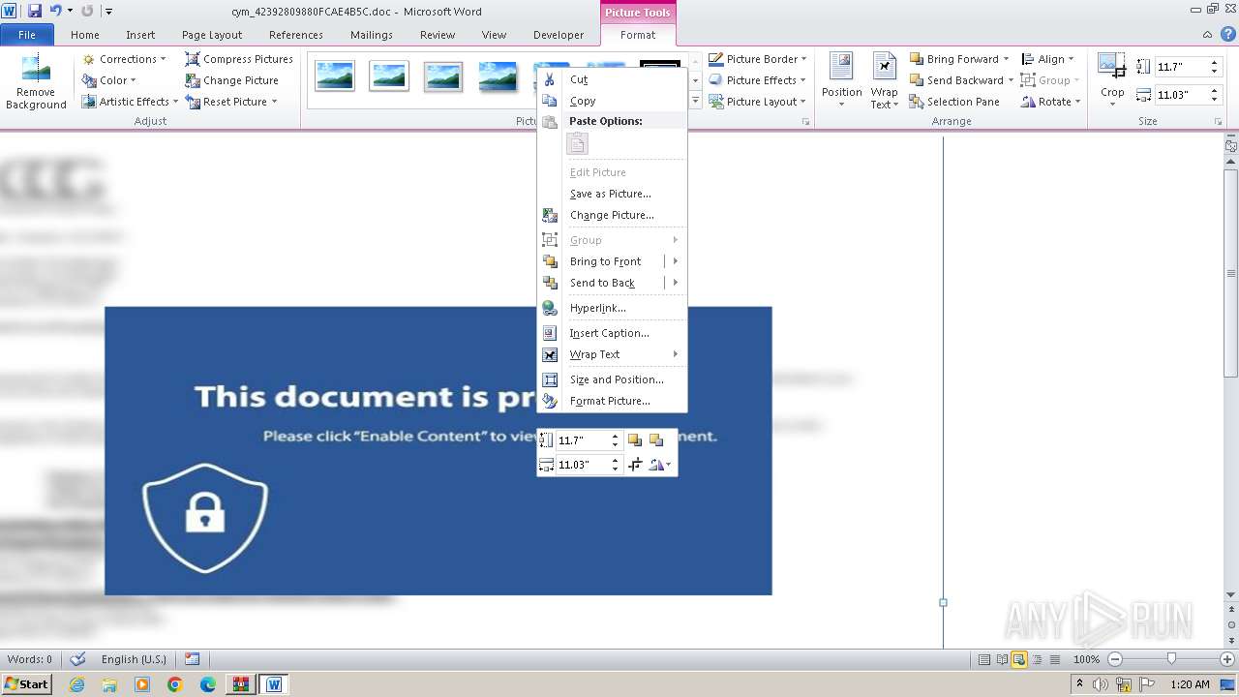Open the Color options dropdown

109,80
